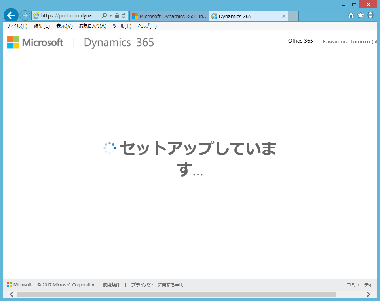The width and height of the screenshot is (380, 301).
Task: Click the horizontal scrollbar left arrow
Action: (x=11, y=294)
